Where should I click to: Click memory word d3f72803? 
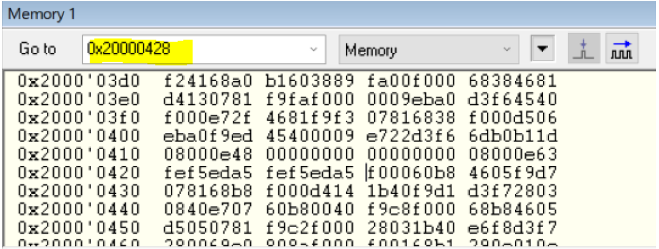point(513,192)
